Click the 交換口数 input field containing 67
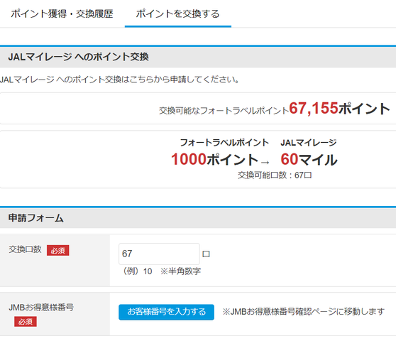 [159, 254]
